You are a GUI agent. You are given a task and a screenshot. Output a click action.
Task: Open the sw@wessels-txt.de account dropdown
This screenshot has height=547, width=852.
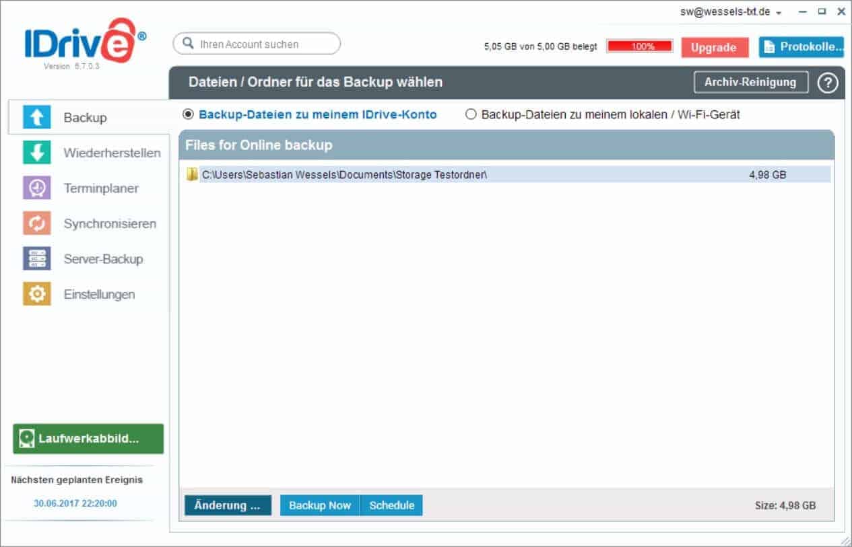pos(730,12)
